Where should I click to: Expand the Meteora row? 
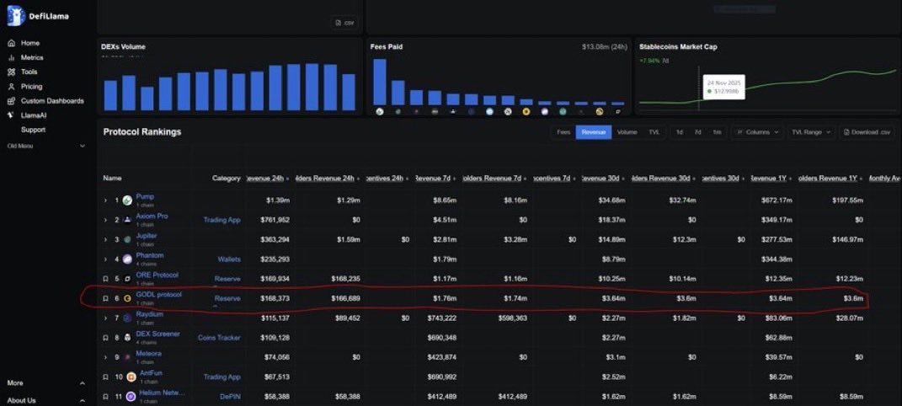click(105, 357)
